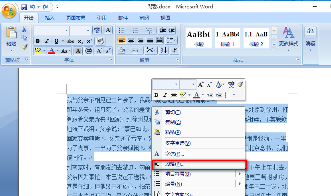Clear formatting with eraser icon
Screen dimensions: 331x196
tap(101, 41)
